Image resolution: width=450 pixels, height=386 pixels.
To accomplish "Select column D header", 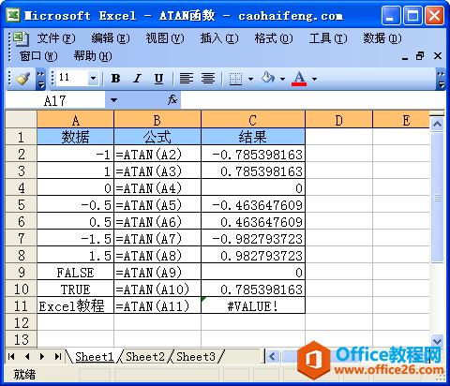I will point(339,120).
